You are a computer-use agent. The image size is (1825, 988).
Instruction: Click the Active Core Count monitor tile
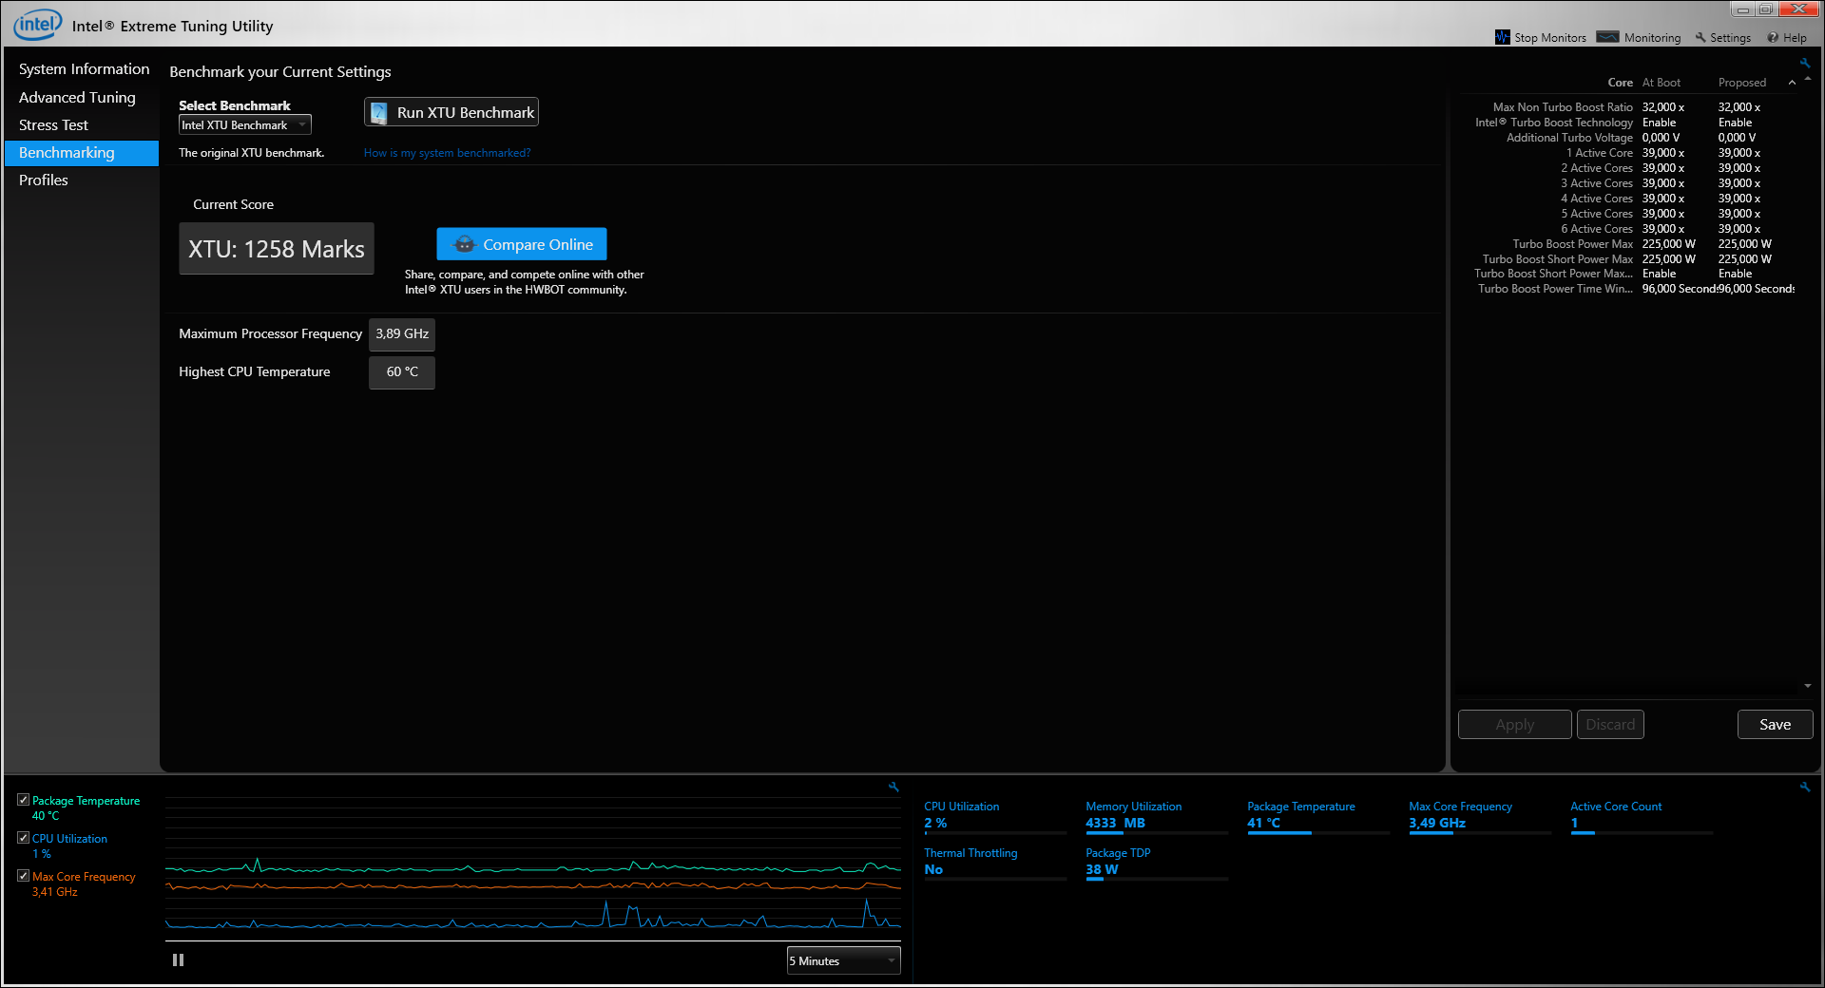(x=1642, y=817)
